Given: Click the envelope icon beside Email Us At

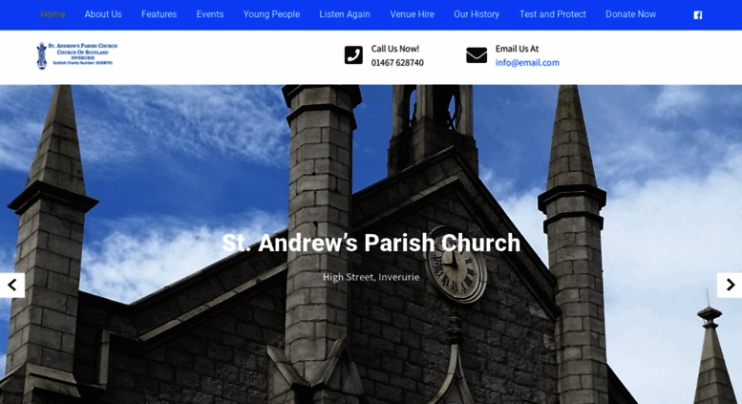Looking at the screenshot, I should (477, 55).
